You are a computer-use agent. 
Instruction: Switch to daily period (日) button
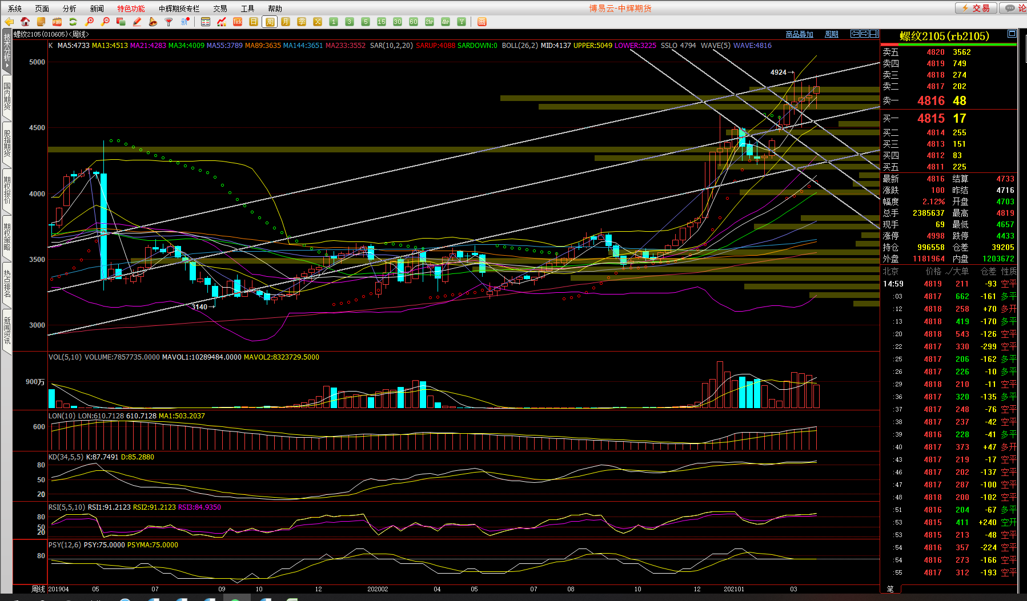pos(254,22)
